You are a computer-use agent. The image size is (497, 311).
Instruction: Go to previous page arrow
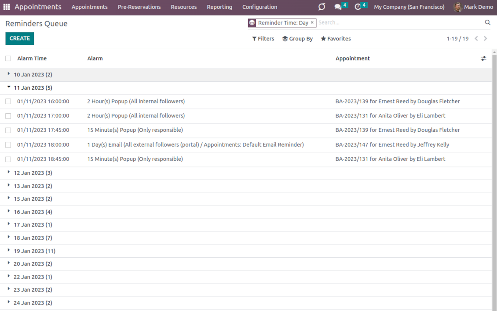point(476,39)
